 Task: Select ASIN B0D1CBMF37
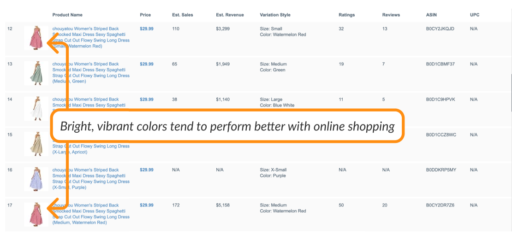pyautogui.click(x=440, y=64)
